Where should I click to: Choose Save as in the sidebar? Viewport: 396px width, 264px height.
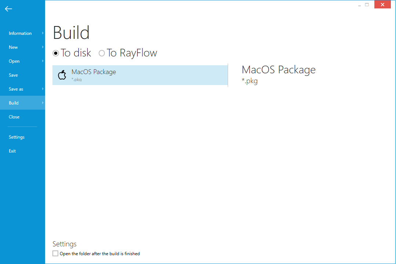click(16, 89)
